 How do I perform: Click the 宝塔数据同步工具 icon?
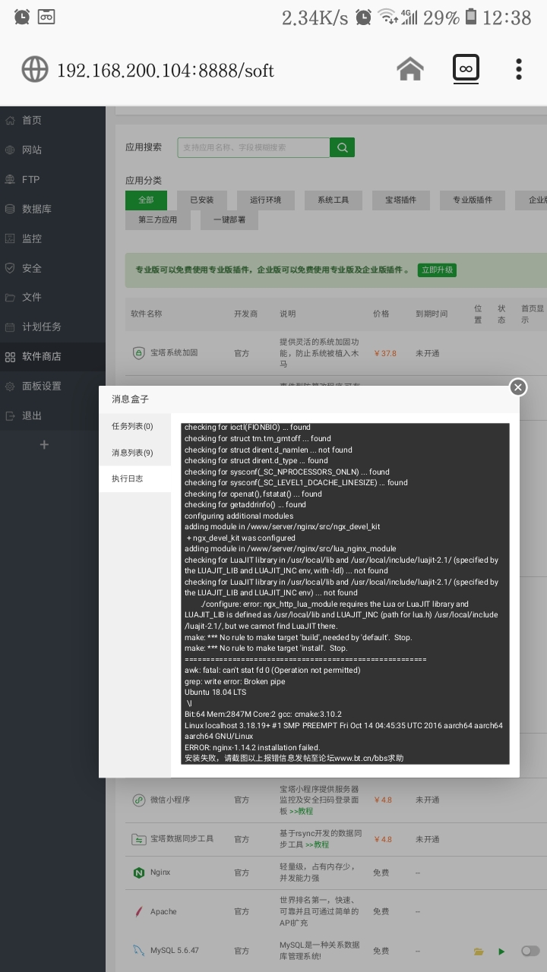tap(138, 839)
